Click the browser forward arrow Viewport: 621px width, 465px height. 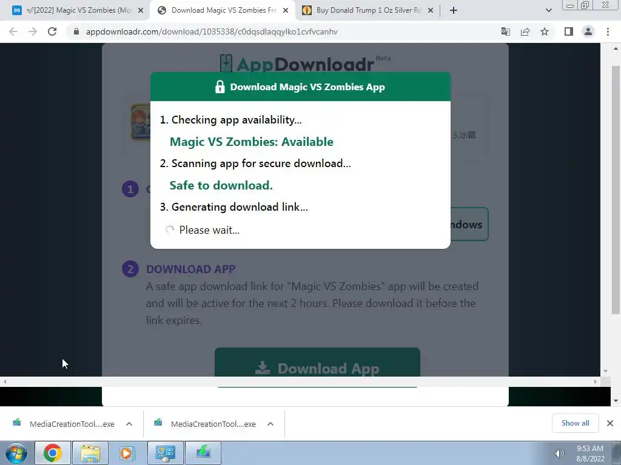tap(33, 31)
